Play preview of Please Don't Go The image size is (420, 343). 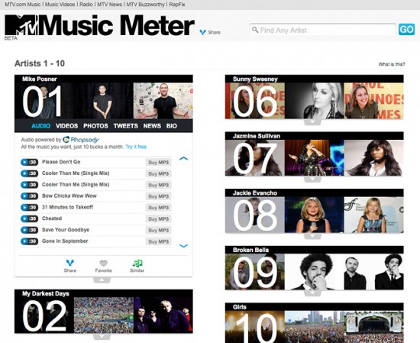click(x=29, y=162)
